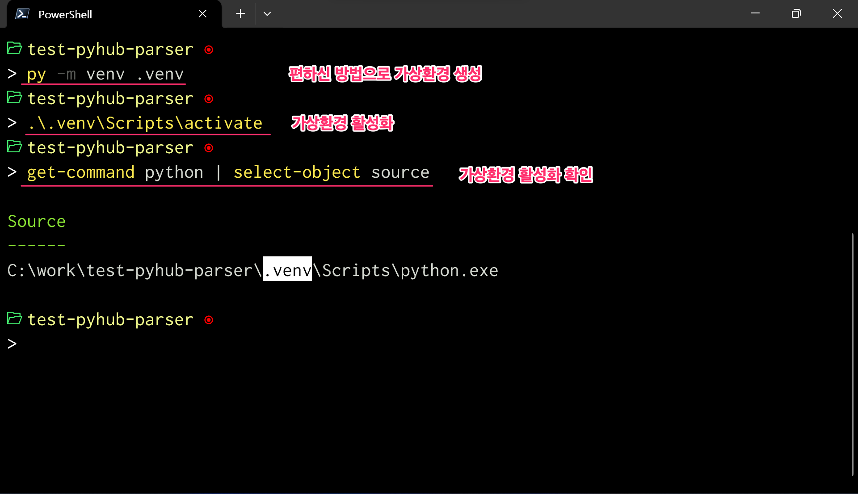Click the vertical scrollbar of the terminal
The width and height of the screenshot is (858, 494).
[x=852, y=353]
